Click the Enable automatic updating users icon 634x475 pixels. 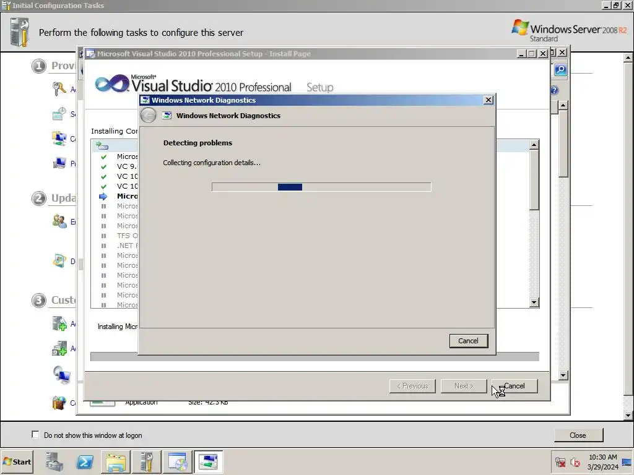pyautogui.click(x=59, y=221)
